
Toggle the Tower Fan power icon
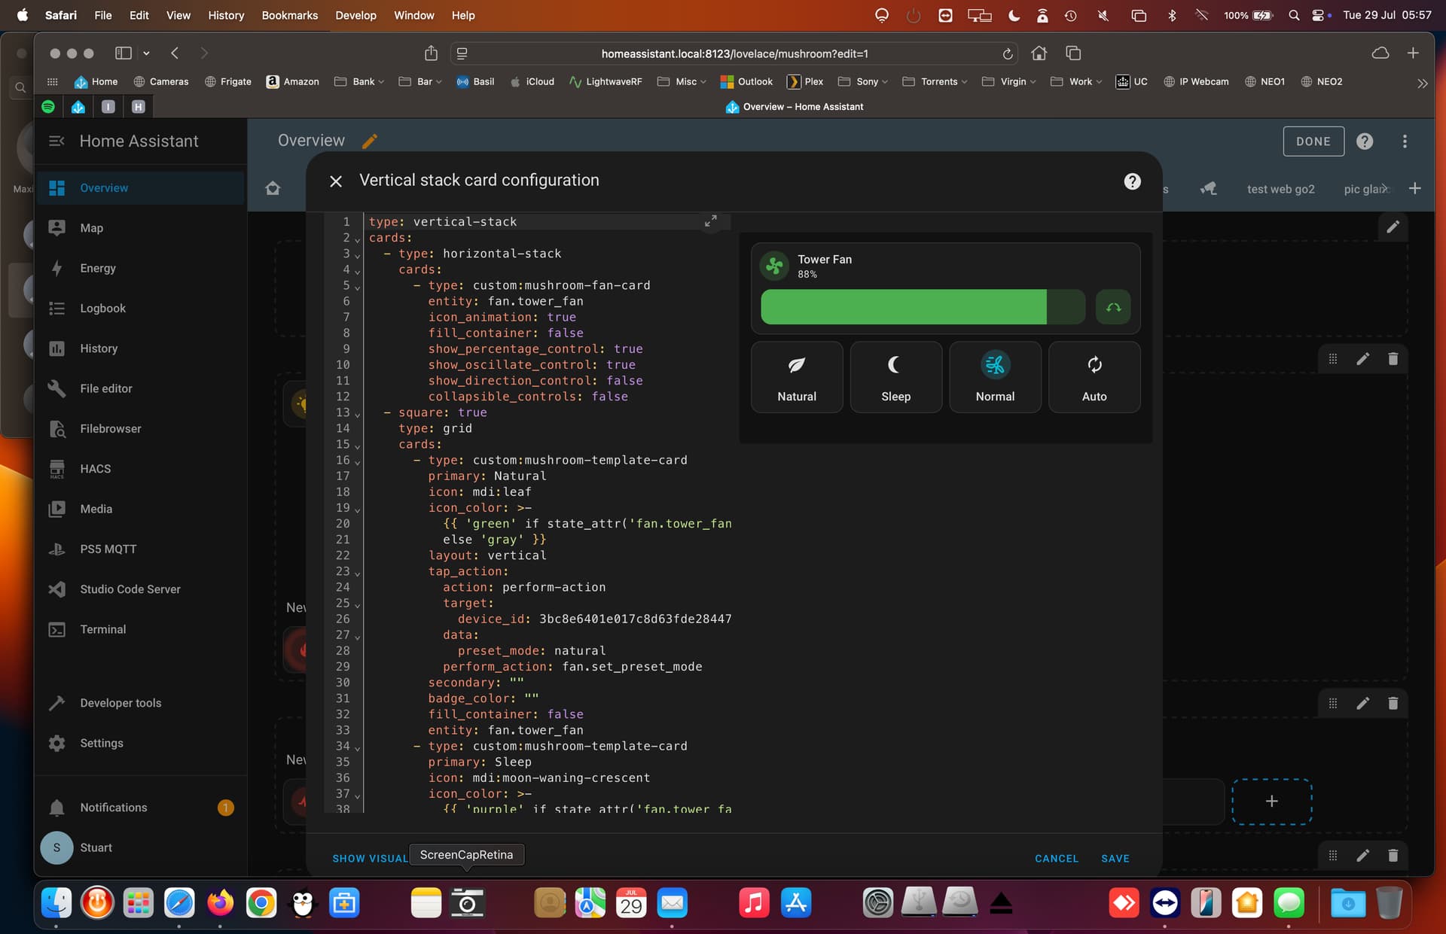click(774, 266)
